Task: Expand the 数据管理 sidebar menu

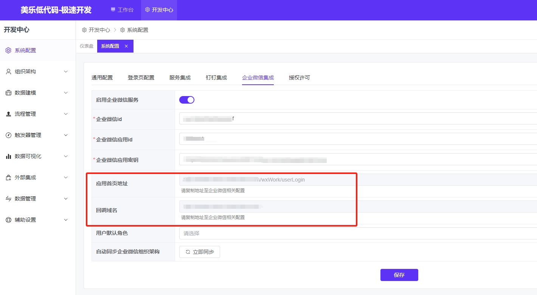Action: tap(38, 199)
